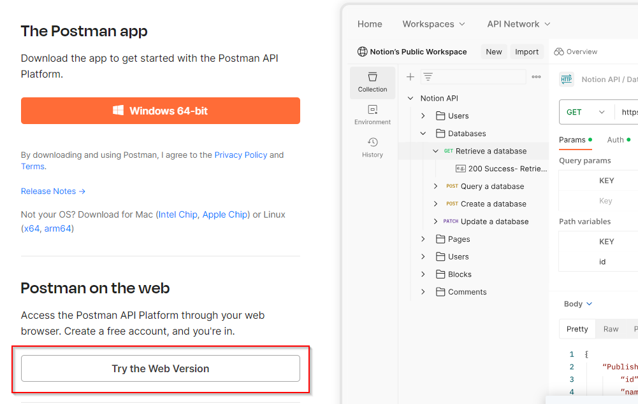Download the Linux x64 version
This screenshot has height=404, width=638.
tap(32, 228)
